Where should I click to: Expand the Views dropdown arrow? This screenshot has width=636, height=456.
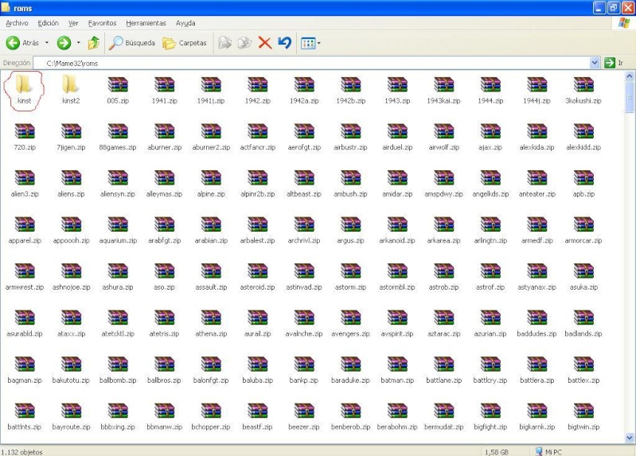tap(319, 43)
